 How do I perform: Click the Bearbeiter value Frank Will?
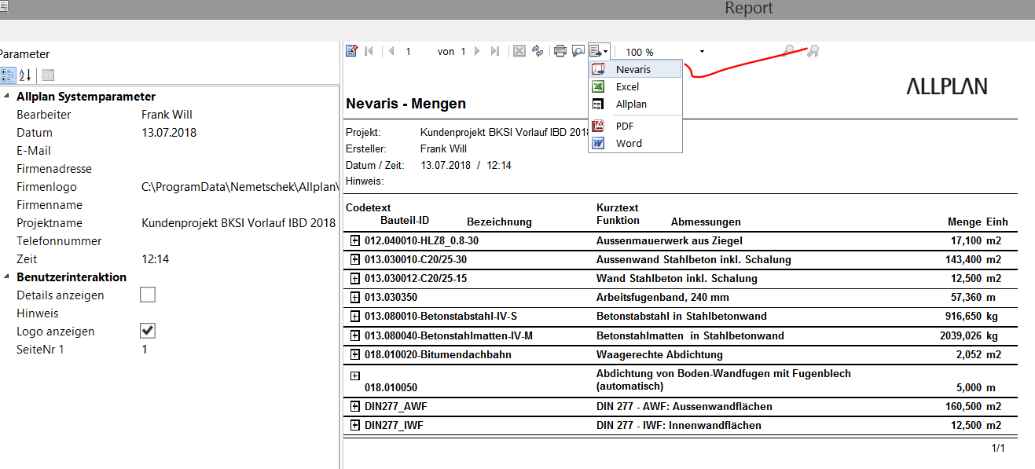(167, 115)
